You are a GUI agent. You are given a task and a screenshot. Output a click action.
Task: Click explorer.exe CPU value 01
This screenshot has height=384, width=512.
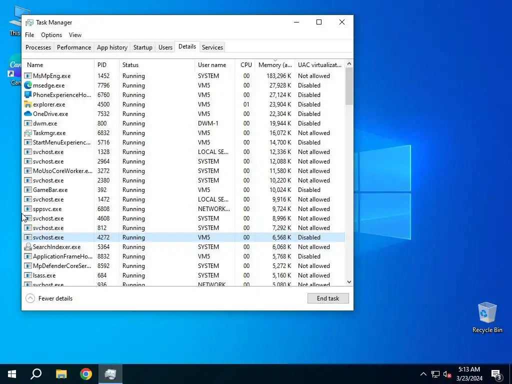pos(246,104)
